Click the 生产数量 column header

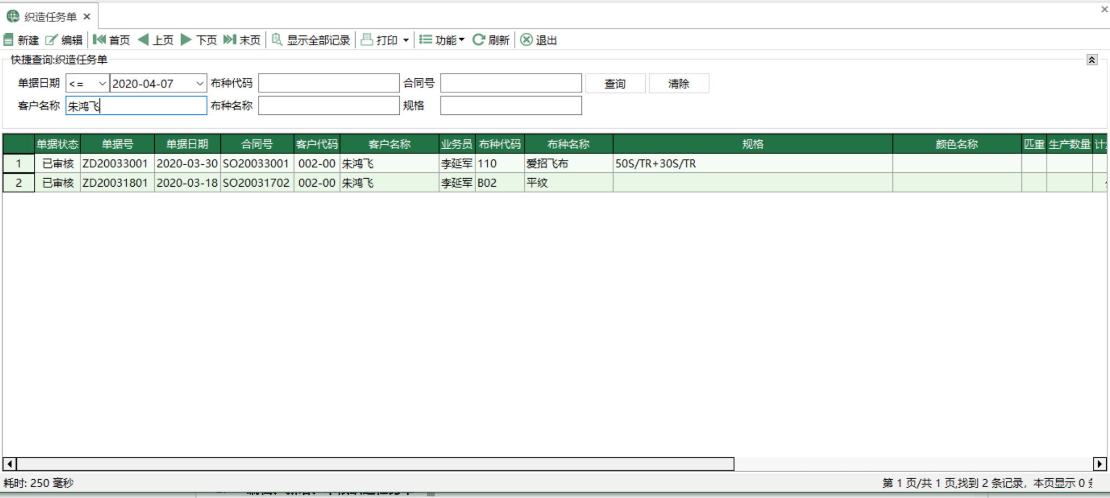click(1069, 144)
